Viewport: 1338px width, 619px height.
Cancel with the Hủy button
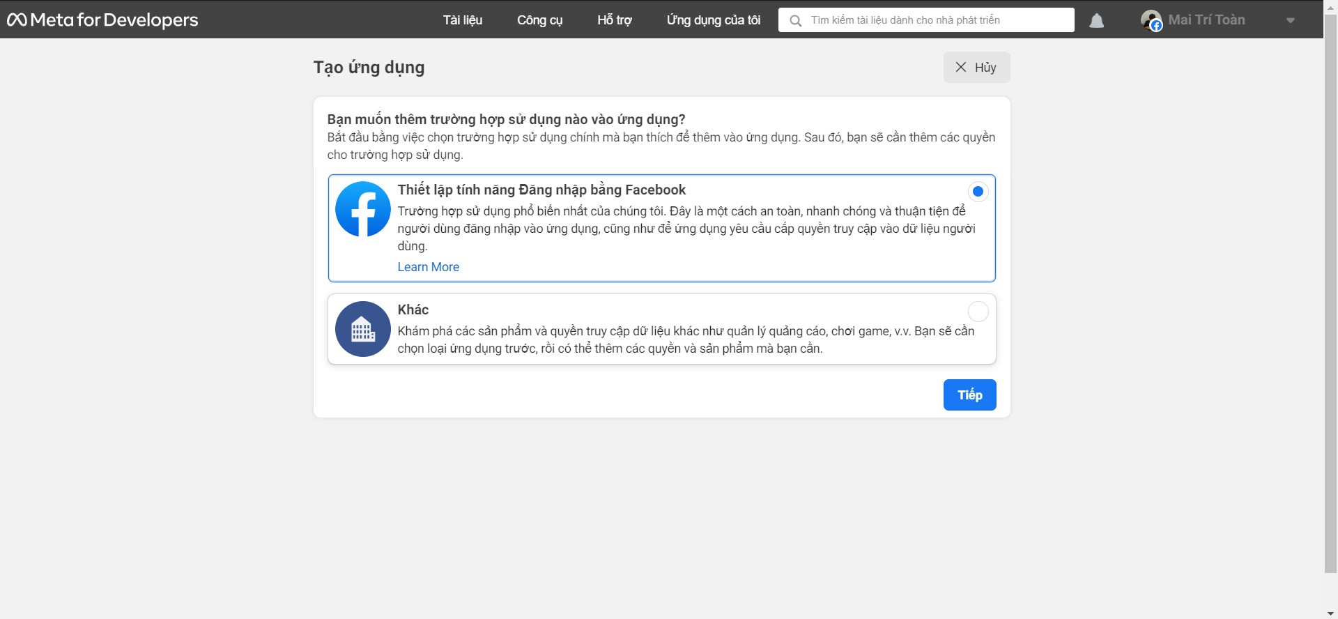coord(976,67)
